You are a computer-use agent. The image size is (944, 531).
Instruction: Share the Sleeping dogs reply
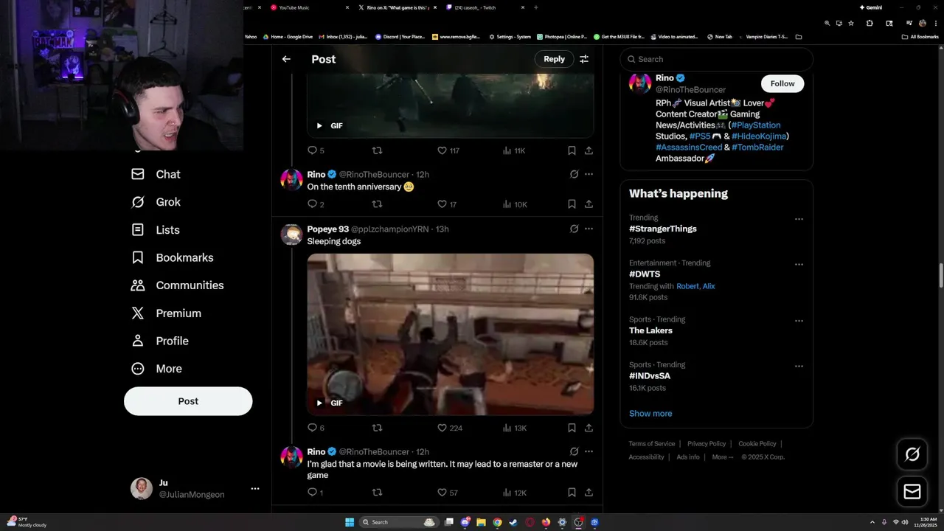pos(589,428)
